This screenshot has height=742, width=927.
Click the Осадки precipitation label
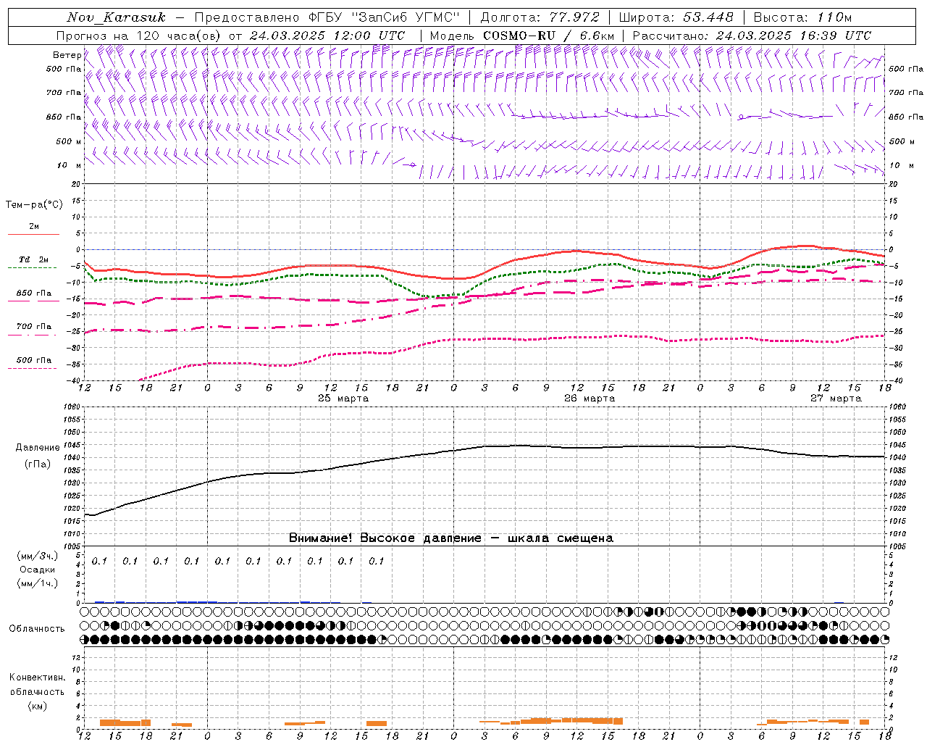pos(37,570)
